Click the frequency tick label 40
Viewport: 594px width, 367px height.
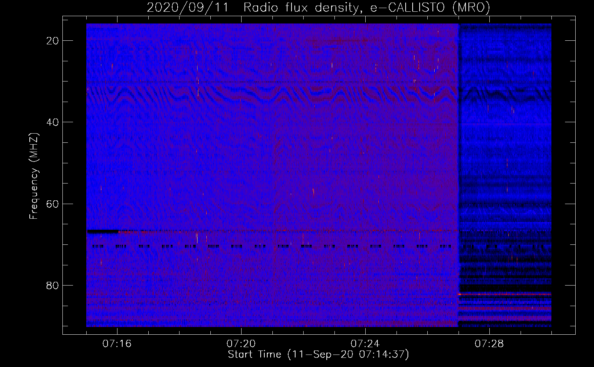(53, 122)
